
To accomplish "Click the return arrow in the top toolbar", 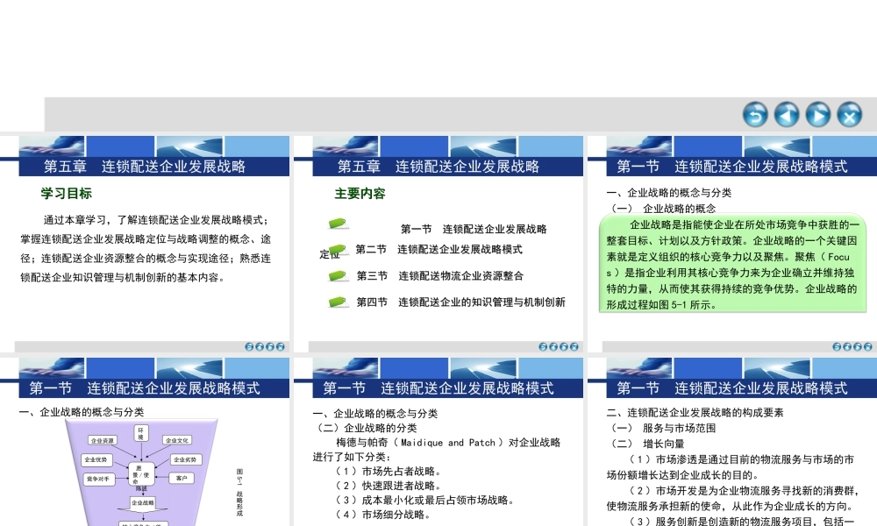I will coord(754,115).
